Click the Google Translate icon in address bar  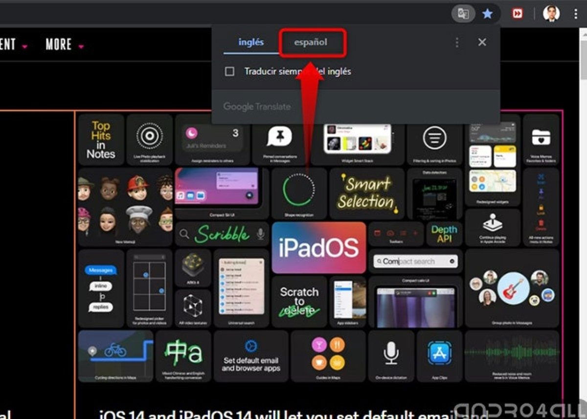463,14
